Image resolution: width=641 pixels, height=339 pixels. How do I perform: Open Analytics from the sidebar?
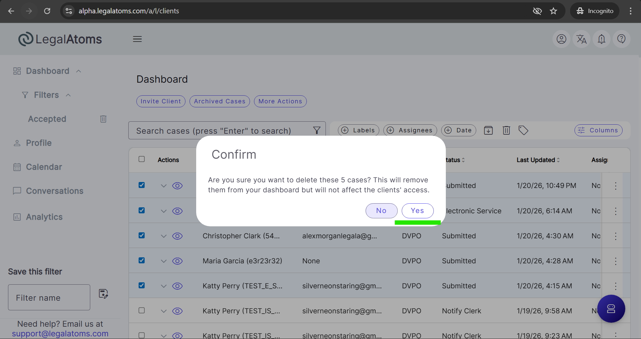[x=44, y=217]
